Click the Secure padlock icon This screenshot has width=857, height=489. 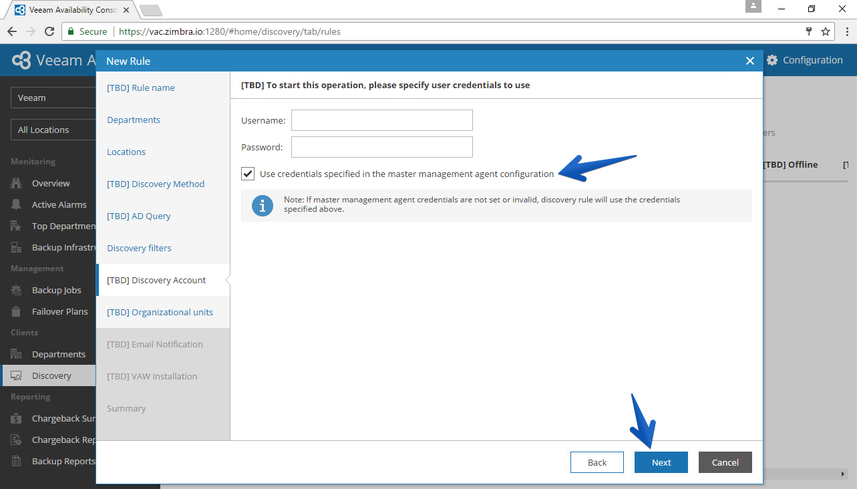coord(71,31)
